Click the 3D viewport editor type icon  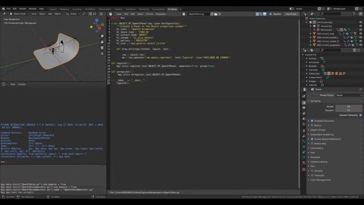tap(5, 14)
